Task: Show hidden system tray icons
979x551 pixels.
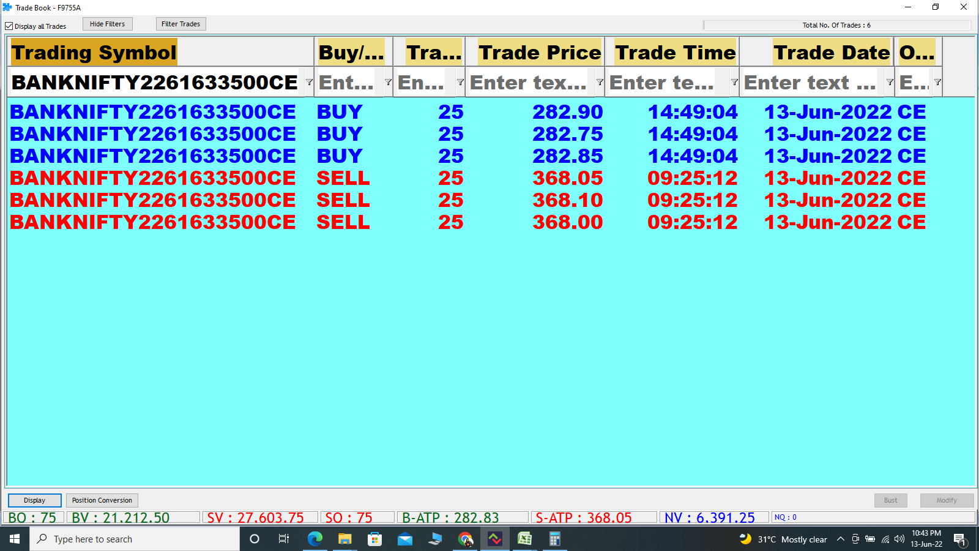Action: [x=841, y=539]
